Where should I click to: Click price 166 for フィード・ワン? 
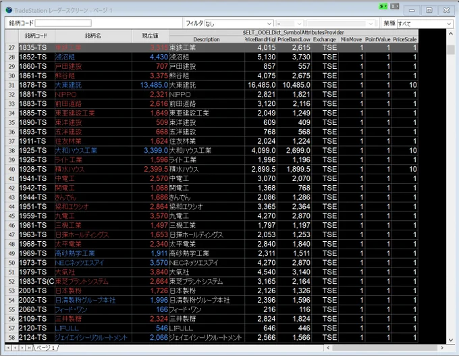151,309
